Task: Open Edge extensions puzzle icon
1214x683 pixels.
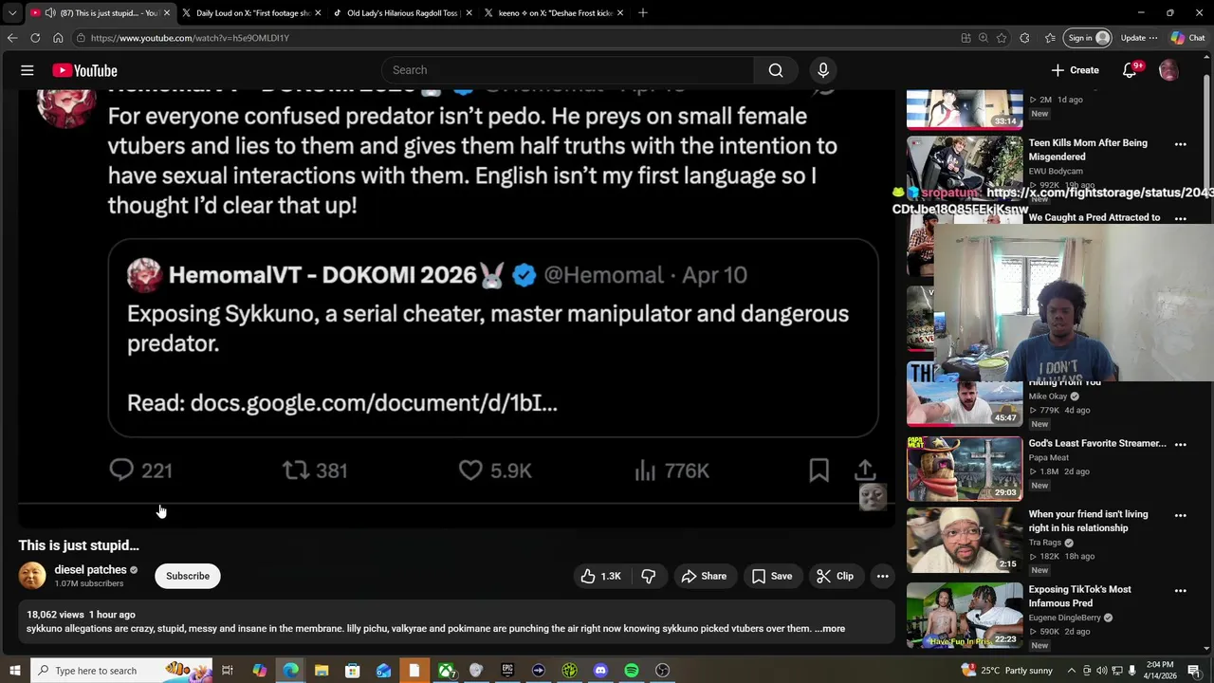Action: (x=1024, y=38)
